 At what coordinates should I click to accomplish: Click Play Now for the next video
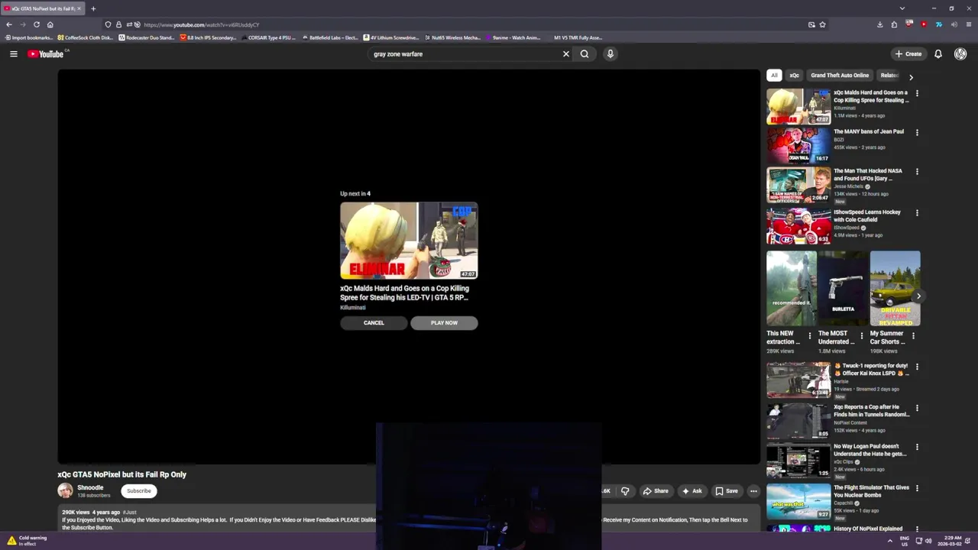click(444, 322)
